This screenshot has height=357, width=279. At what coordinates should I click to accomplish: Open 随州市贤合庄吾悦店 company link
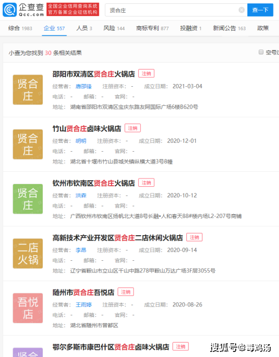click(84, 292)
